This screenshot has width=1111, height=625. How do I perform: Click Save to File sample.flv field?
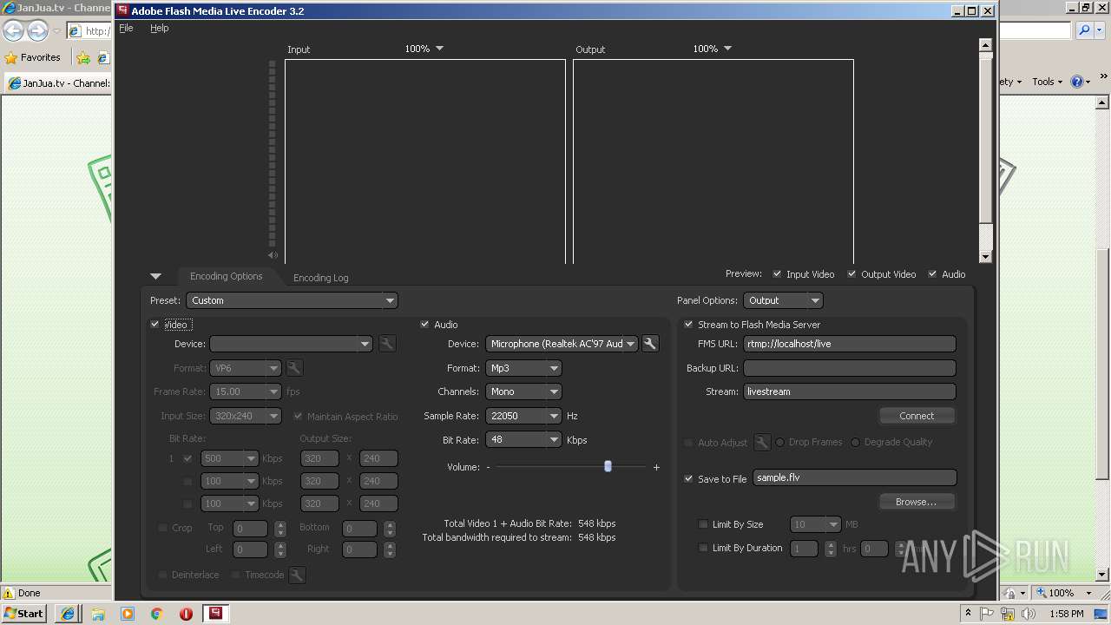tap(855, 477)
